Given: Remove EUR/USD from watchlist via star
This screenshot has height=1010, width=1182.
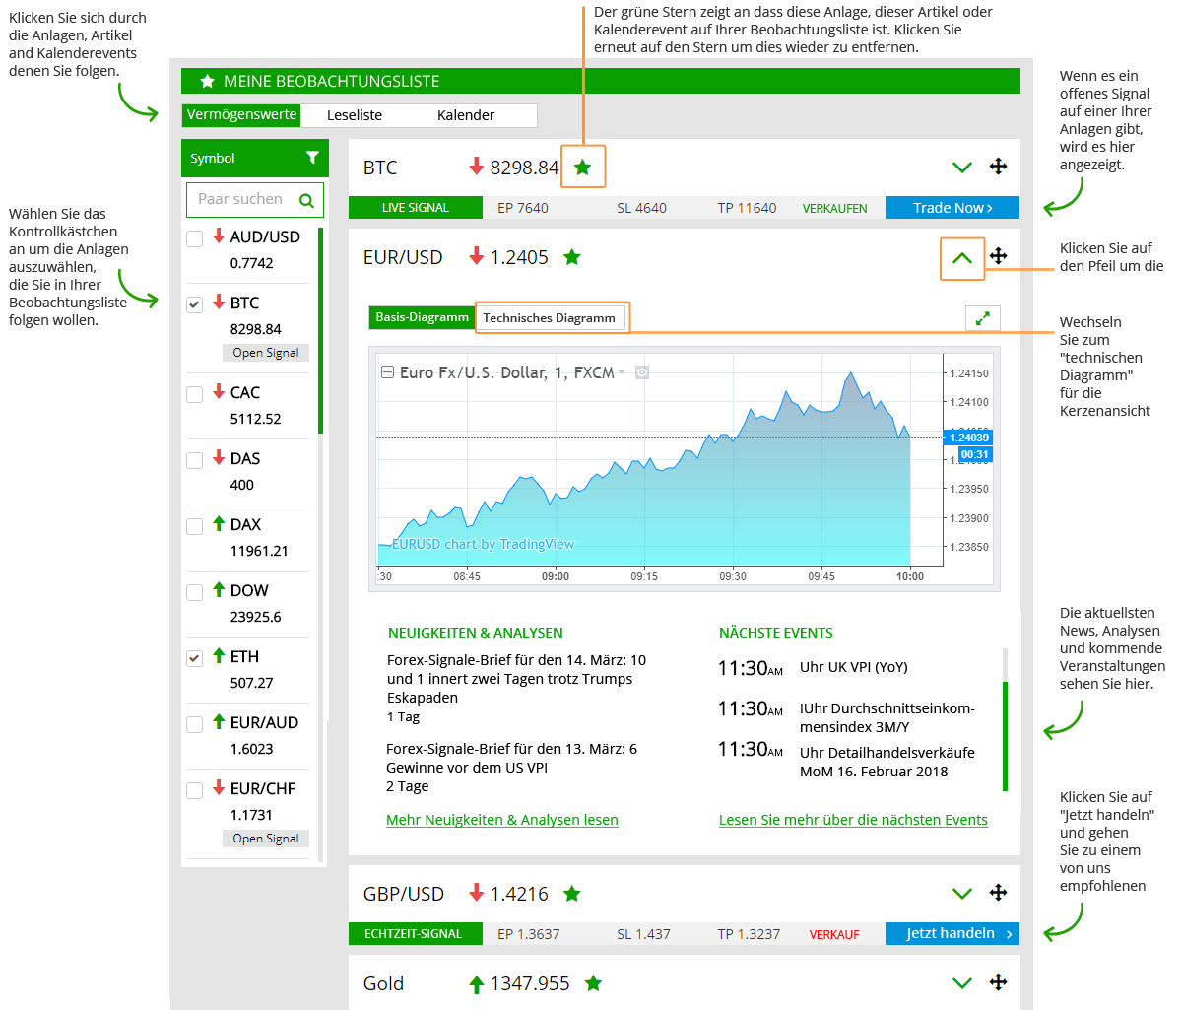Looking at the screenshot, I should pos(572,257).
